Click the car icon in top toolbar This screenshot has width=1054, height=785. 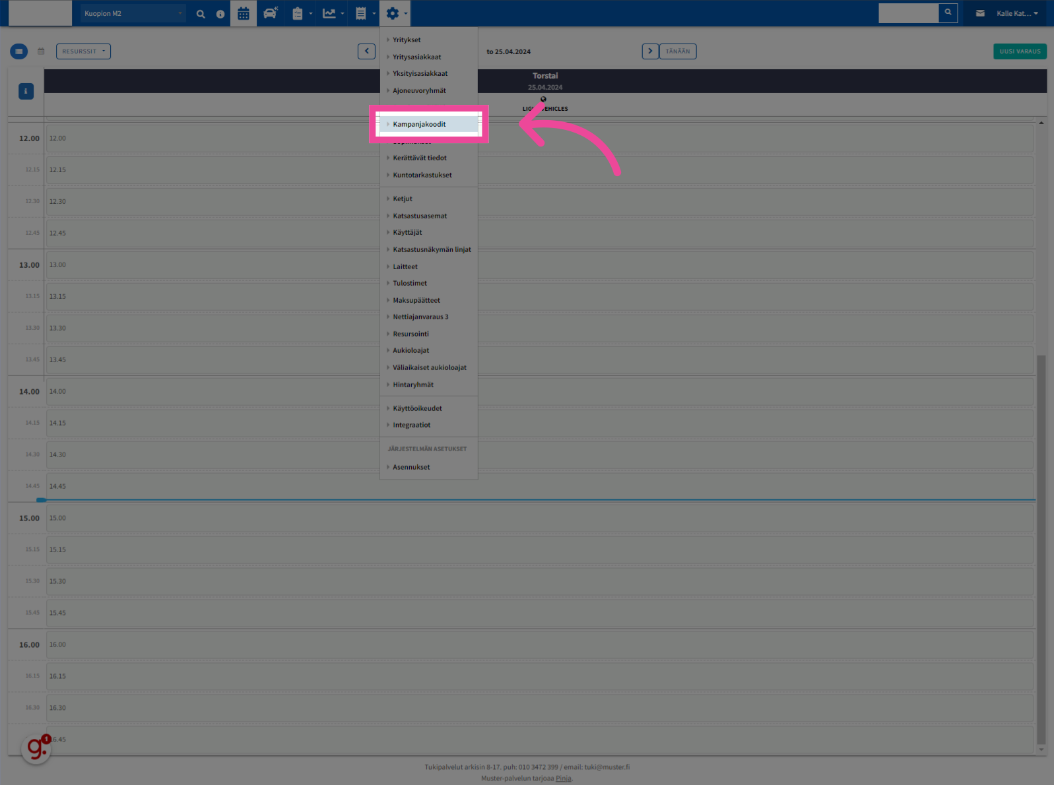(271, 13)
